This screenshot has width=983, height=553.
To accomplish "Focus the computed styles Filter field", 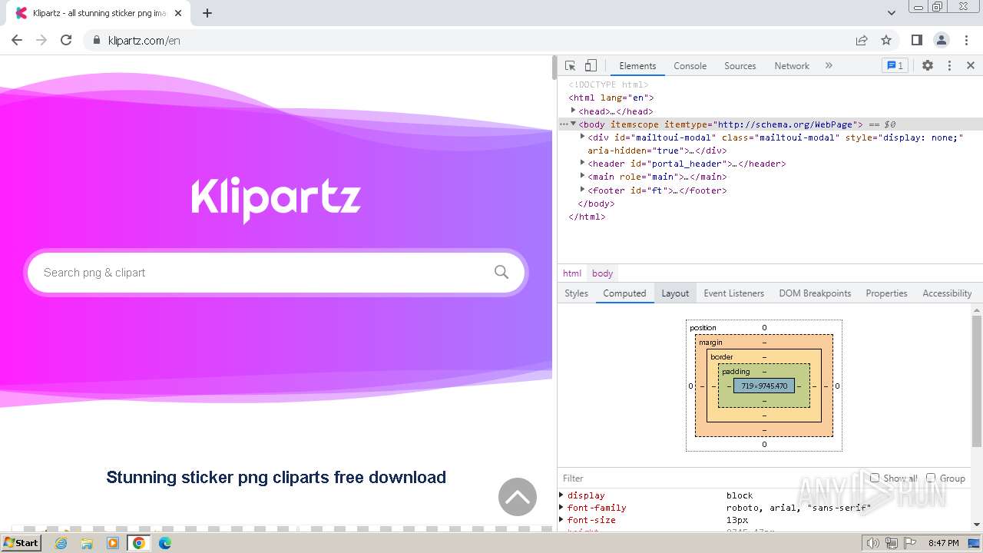I will click(x=710, y=478).
